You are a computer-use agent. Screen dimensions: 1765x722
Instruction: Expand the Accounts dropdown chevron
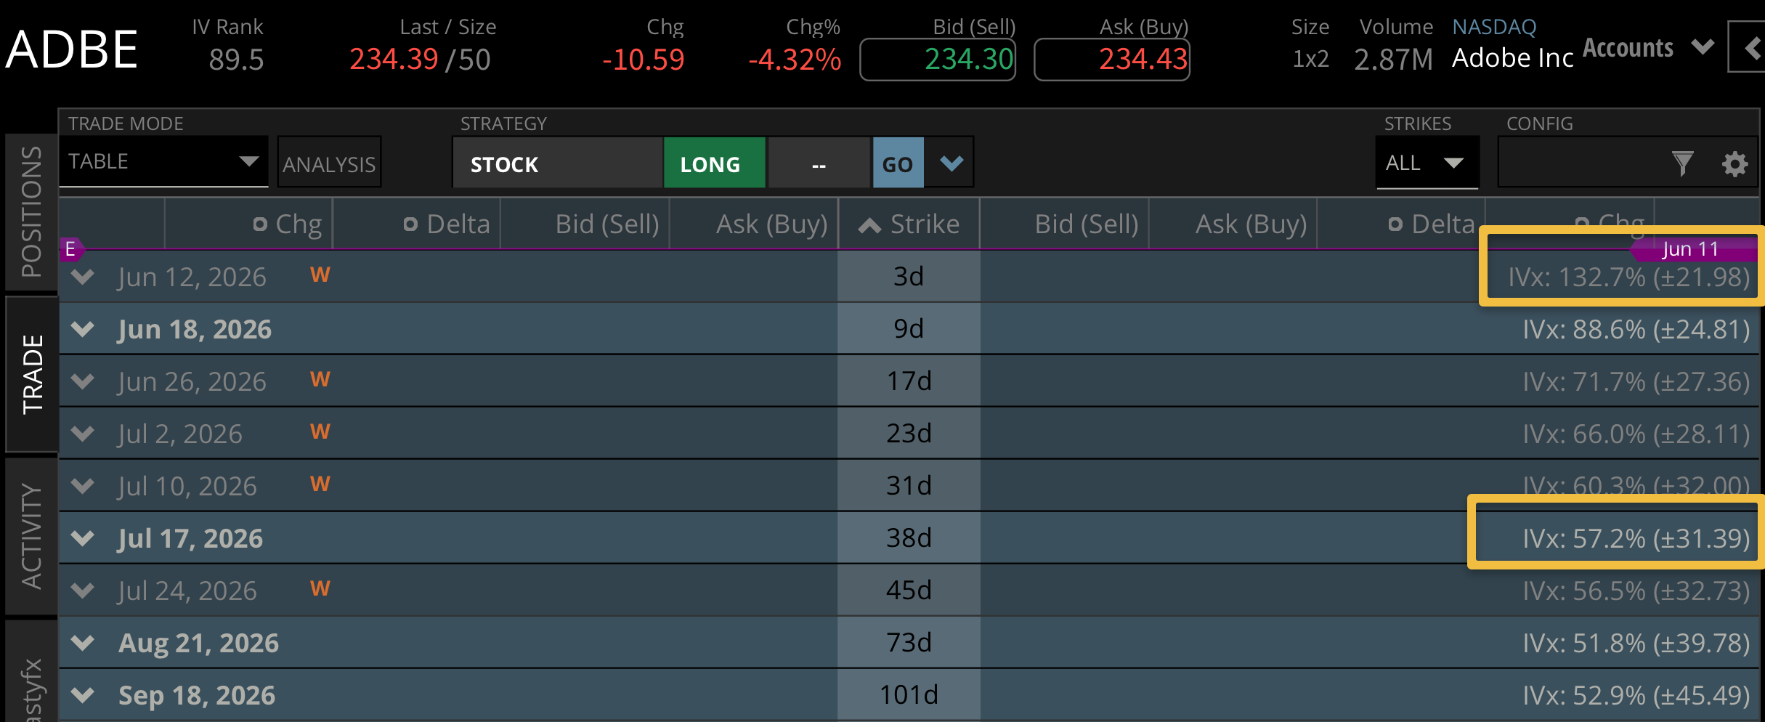(x=1703, y=47)
